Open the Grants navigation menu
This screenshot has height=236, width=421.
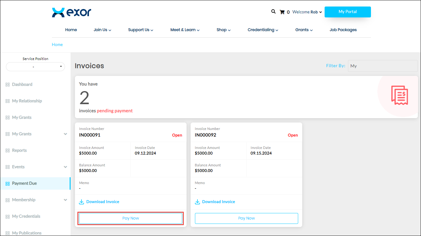click(x=304, y=30)
